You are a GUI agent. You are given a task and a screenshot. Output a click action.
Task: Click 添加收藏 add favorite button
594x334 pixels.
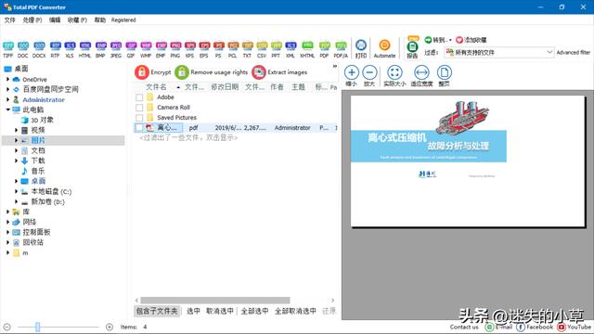471,40
